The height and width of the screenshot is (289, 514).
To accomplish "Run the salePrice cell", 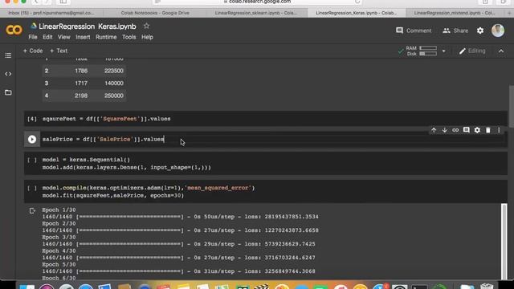I will coord(32,139).
